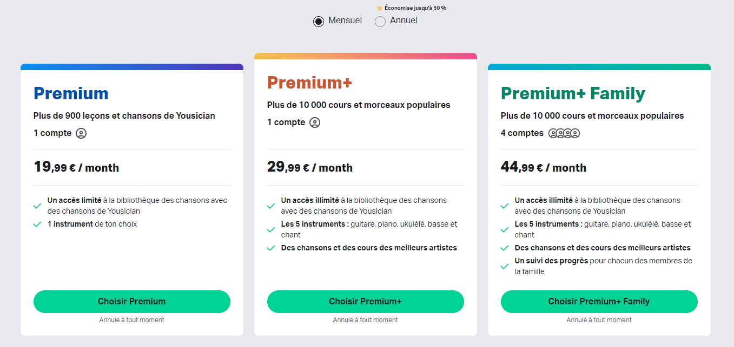
Task: Click the account icon in Premium+ card
Action: click(315, 123)
